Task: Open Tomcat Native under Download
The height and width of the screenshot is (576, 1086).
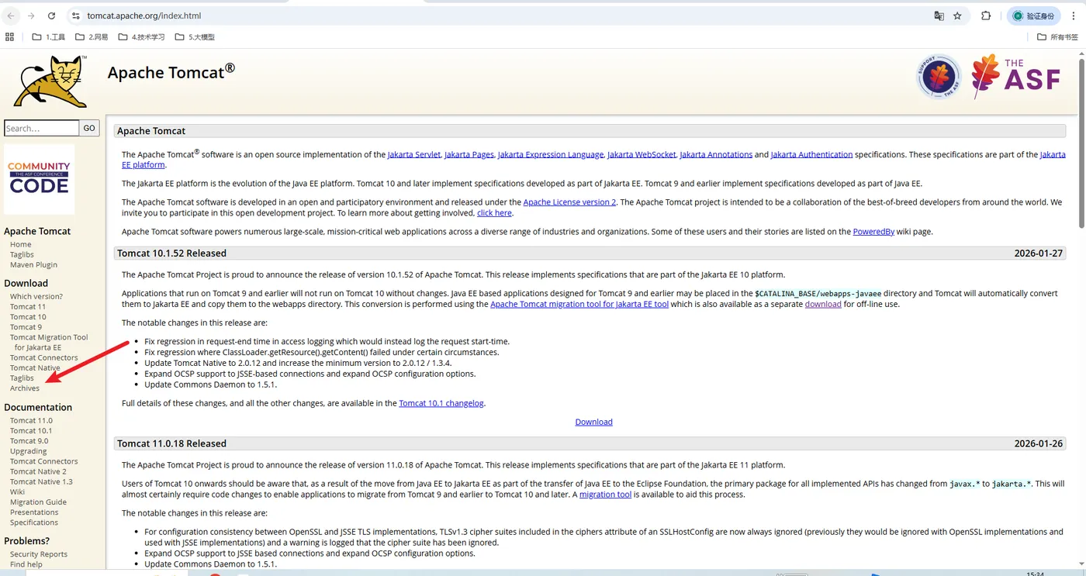Action: 35,367
